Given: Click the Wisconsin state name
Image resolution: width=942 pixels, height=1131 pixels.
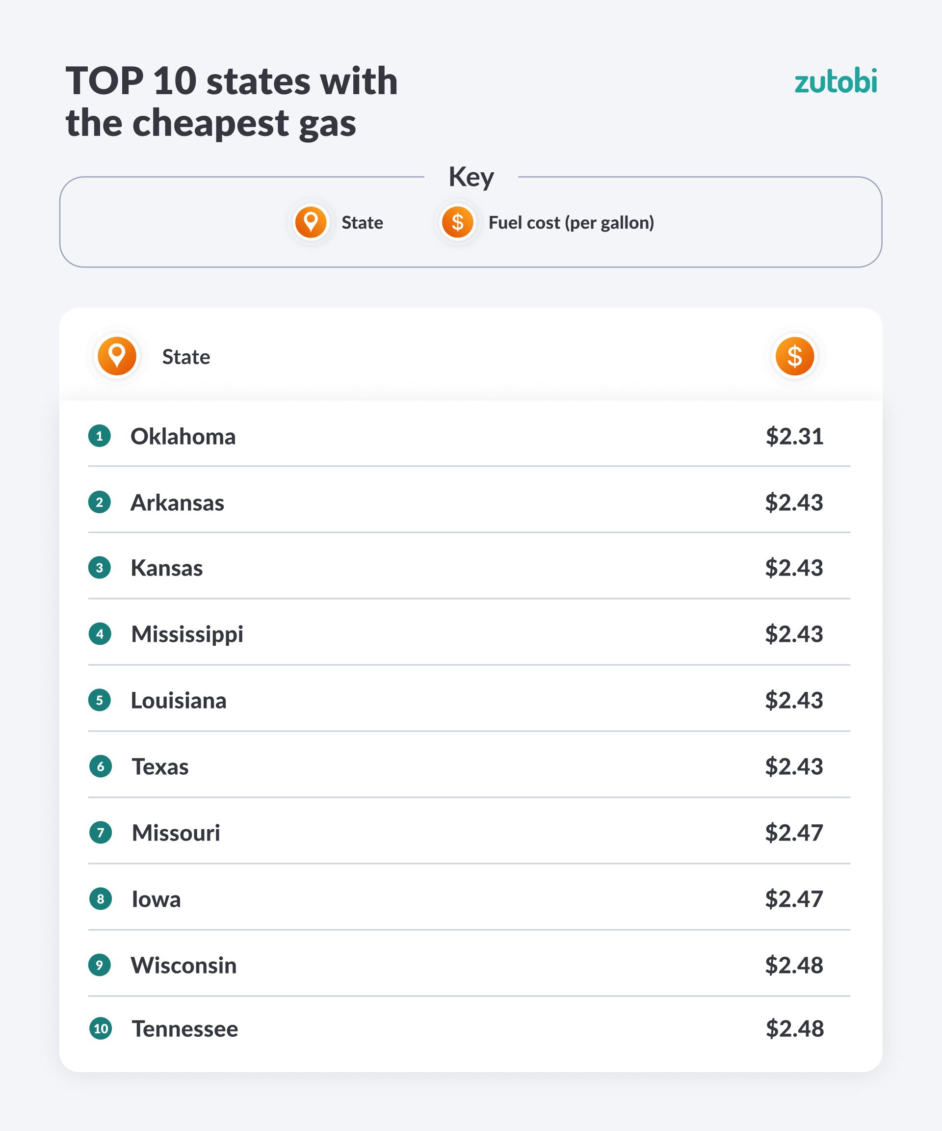Looking at the screenshot, I should pos(183,965).
